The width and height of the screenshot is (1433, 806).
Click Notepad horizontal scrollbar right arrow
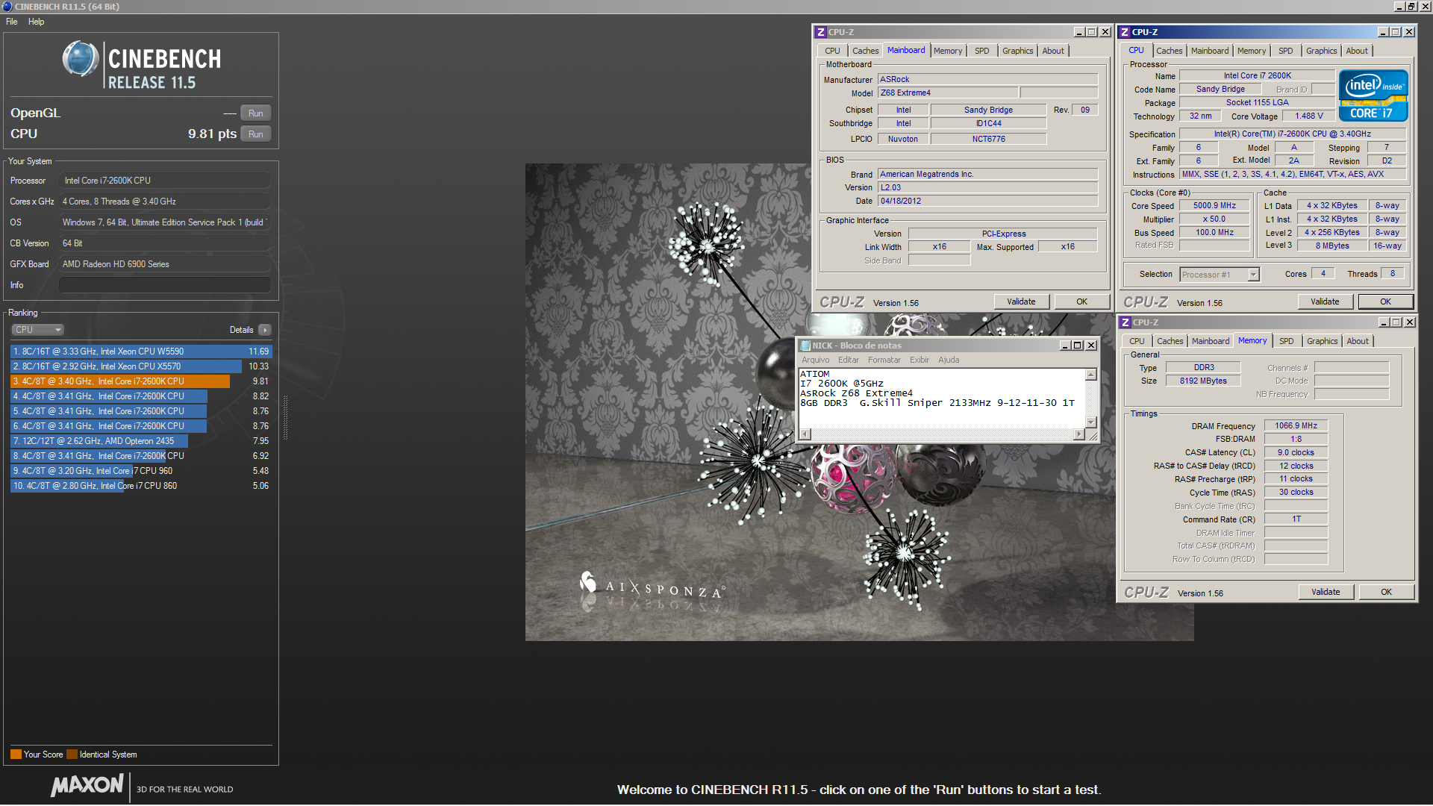[x=1078, y=434]
